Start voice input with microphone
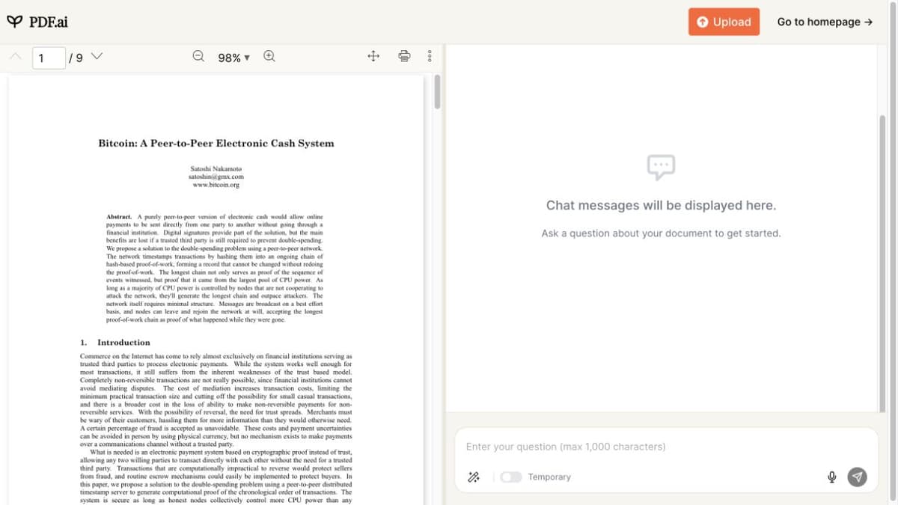This screenshot has height=505, width=898. tap(831, 477)
